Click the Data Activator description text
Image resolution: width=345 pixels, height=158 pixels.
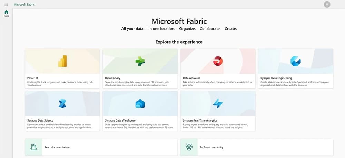click(x=217, y=84)
